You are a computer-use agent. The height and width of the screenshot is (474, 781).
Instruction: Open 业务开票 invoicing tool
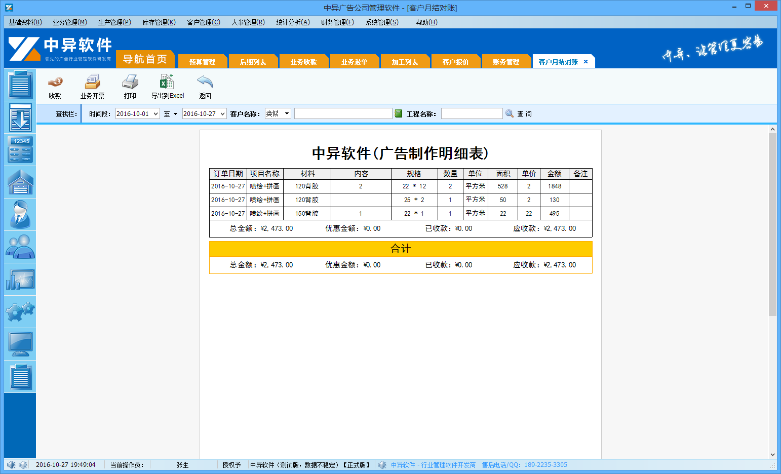92,85
